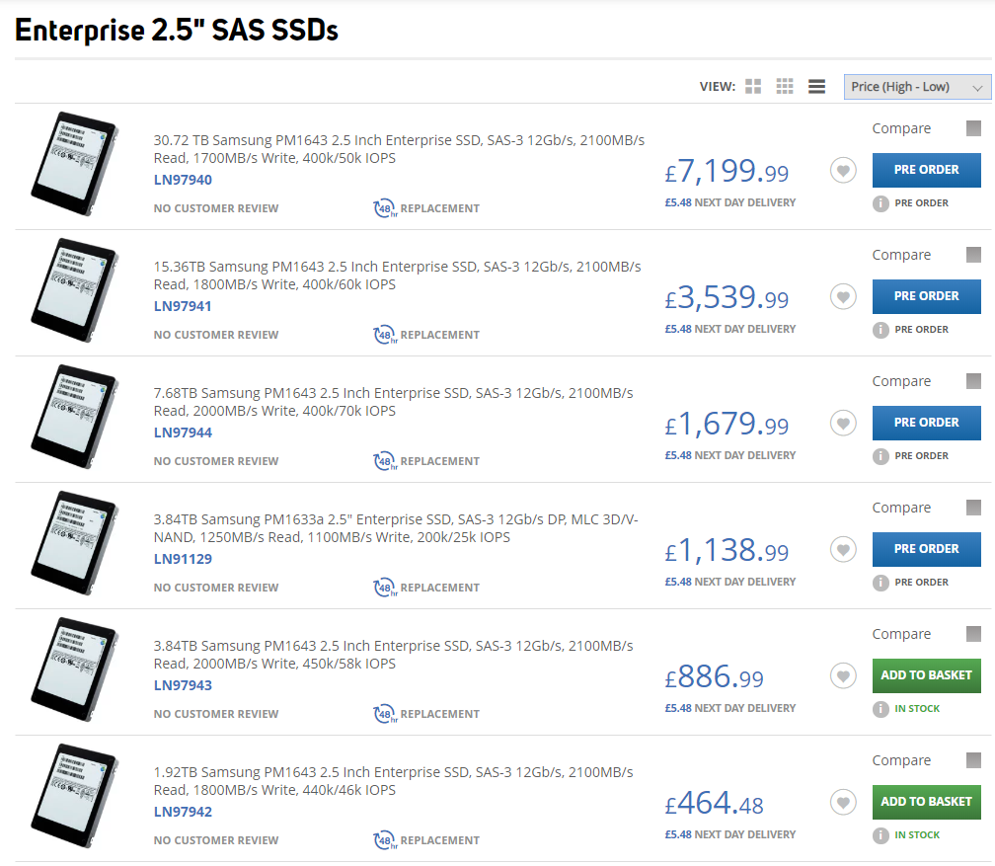
Task: Open 1.92TB Samsung PM1643 product title
Action: [394, 781]
